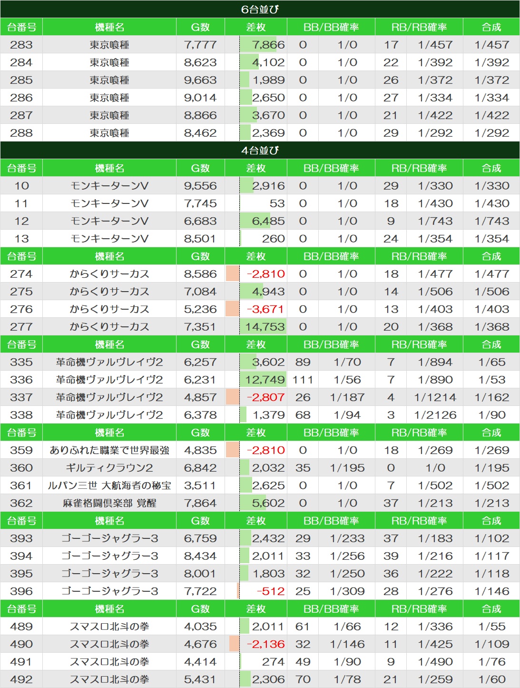Click G数 7,722 for machine 396
The image size is (520, 688).
click(200, 591)
